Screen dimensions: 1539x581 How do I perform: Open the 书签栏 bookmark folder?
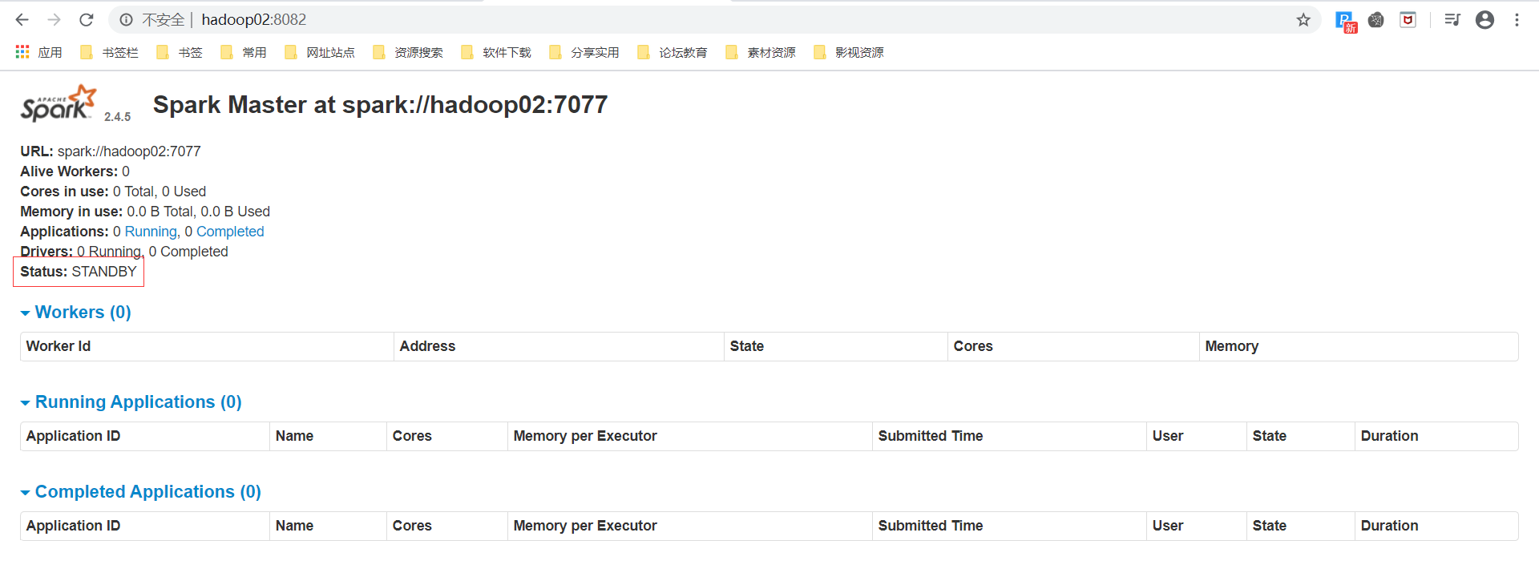pos(110,52)
